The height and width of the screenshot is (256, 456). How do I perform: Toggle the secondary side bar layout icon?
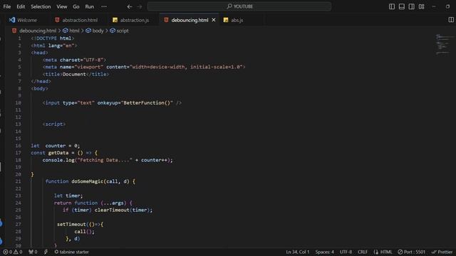(412, 6)
